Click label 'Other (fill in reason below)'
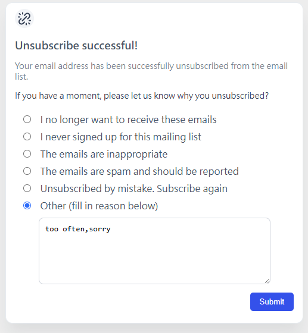308x333 pixels. 99,206
